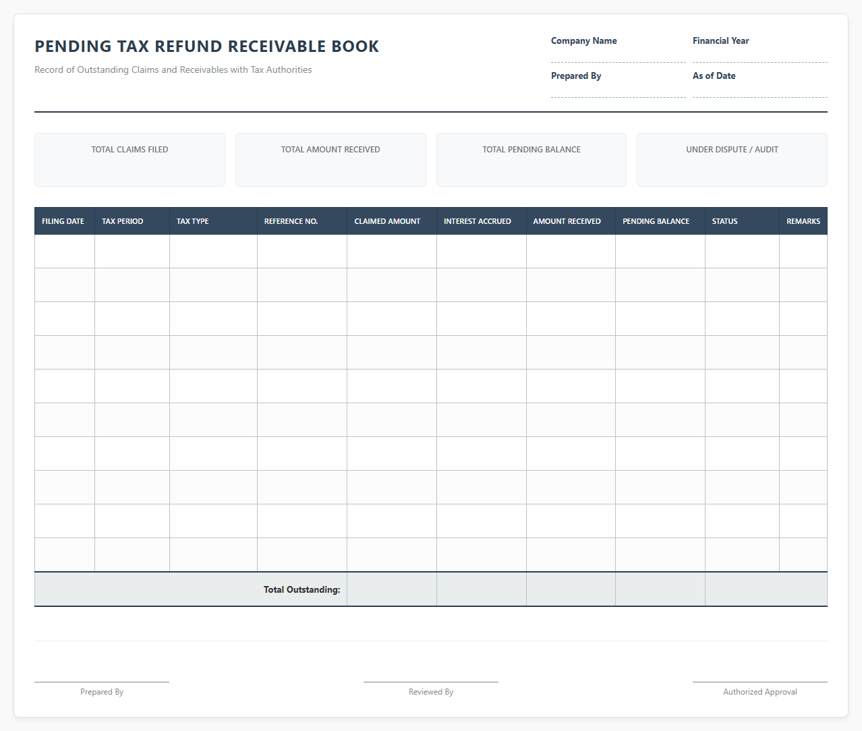This screenshot has height=731, width=862.
Task: Click the Total Outstanding Claimed Amount cell
Action: click(392, 589)
